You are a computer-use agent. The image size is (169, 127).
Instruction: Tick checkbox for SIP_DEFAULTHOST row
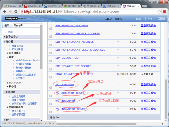51,61
